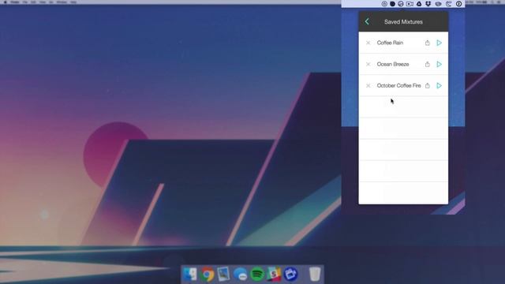Open Preview from the Dock
Screen dimensions: 505x284
[223, 275]
